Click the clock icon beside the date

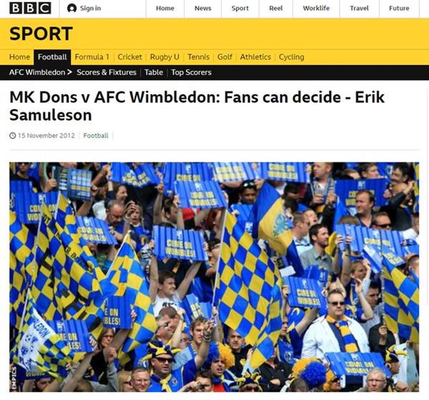13,136
